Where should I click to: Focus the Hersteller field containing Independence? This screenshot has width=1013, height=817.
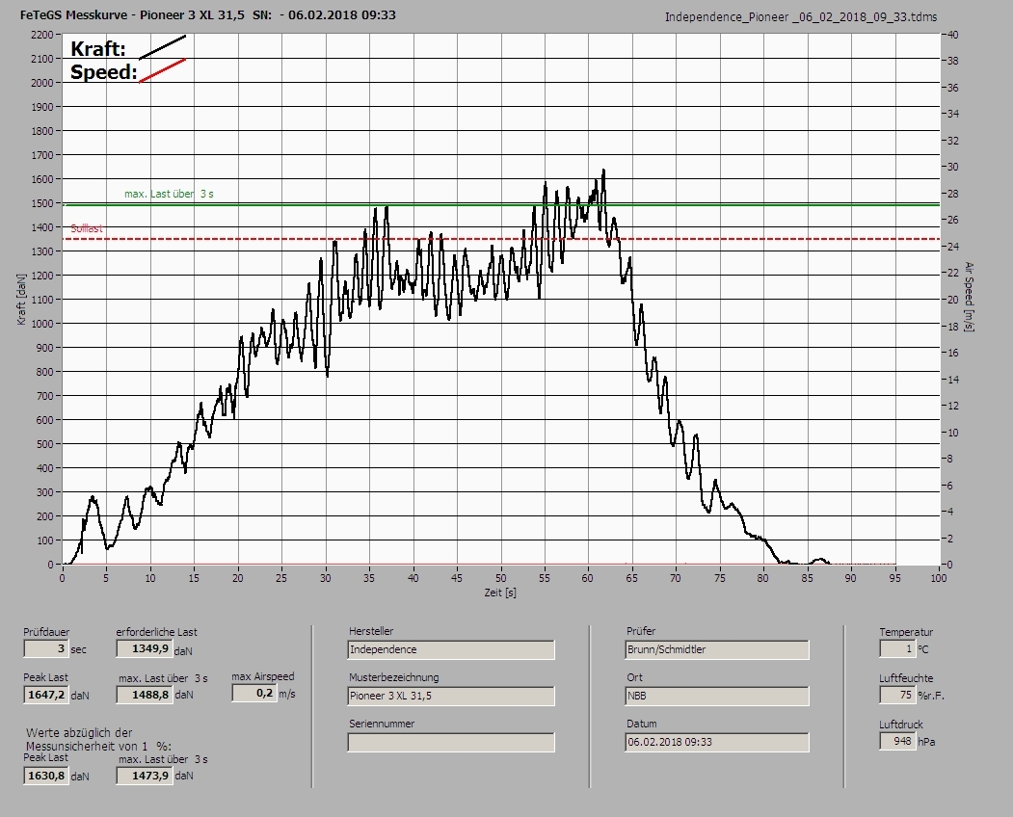click(451, 649)
